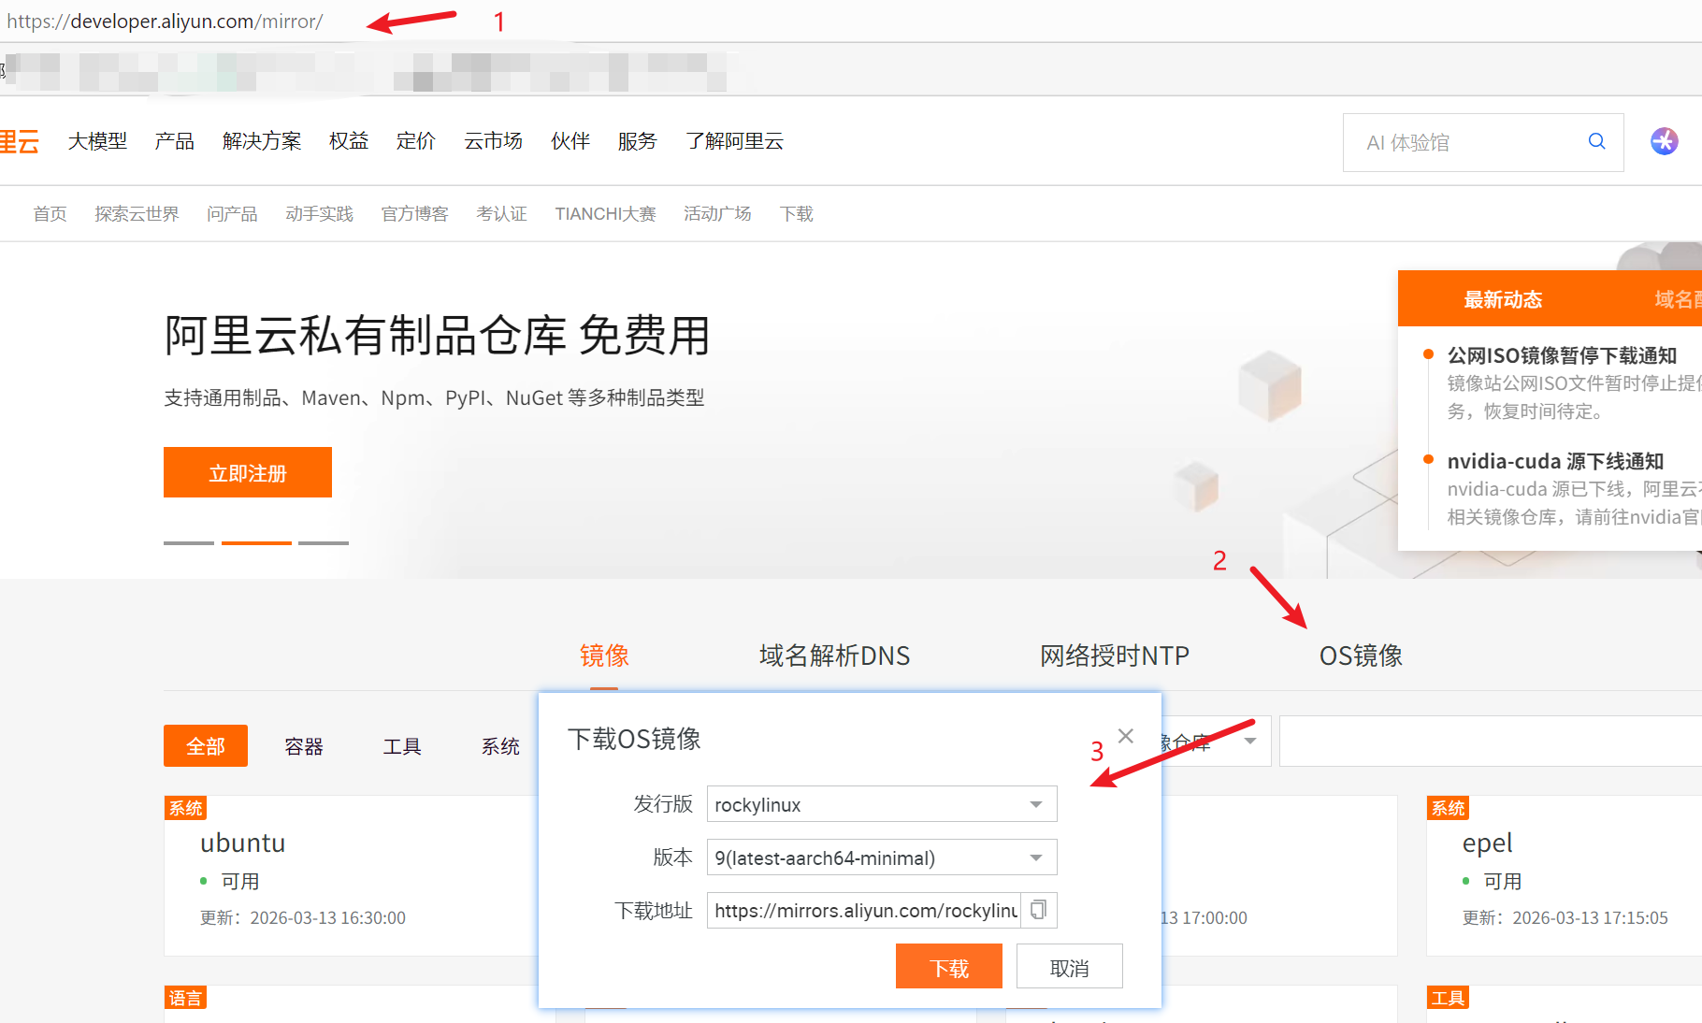This screenshot has width=1702, height=1023.
Task: Filter the mirror list by 系统
Action: [x=500, y=746]
